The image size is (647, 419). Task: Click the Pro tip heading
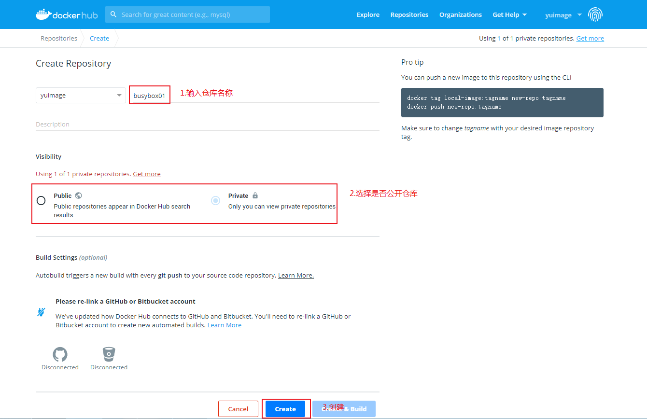(412, 62)
